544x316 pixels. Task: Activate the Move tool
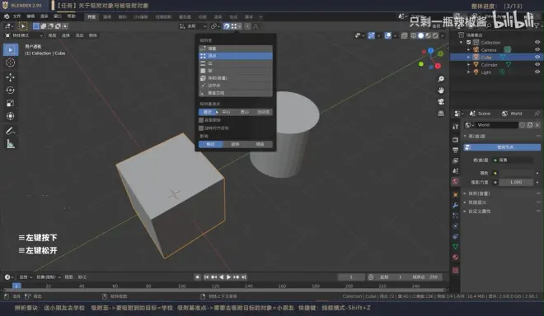coord(11,77)
